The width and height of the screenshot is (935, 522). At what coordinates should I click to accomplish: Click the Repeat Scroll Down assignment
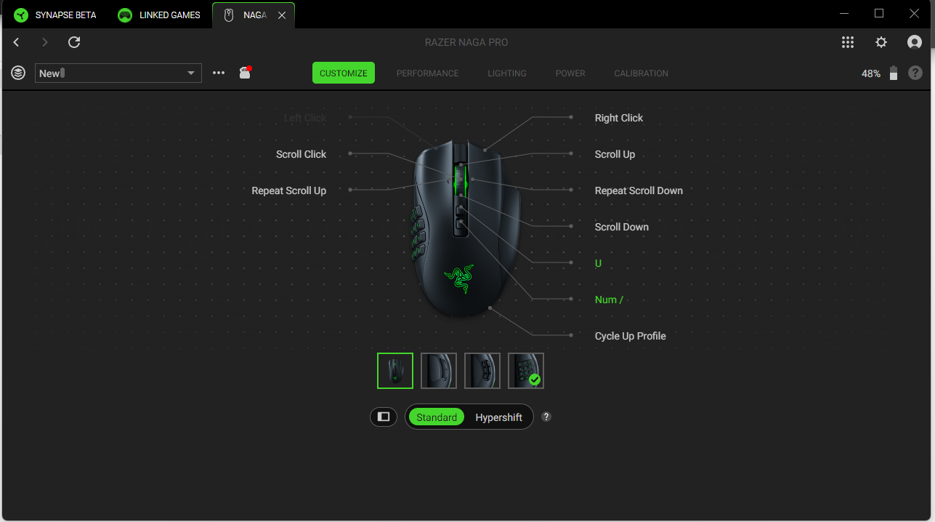point(639,190)
